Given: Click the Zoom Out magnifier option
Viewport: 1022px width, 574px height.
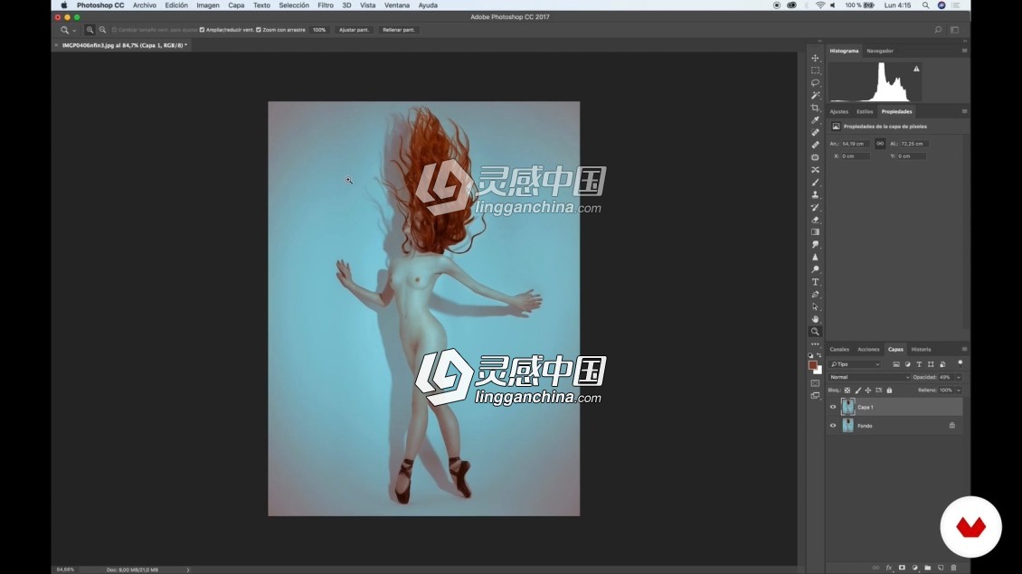Looking at the screenshot, I should coord(102,30).
